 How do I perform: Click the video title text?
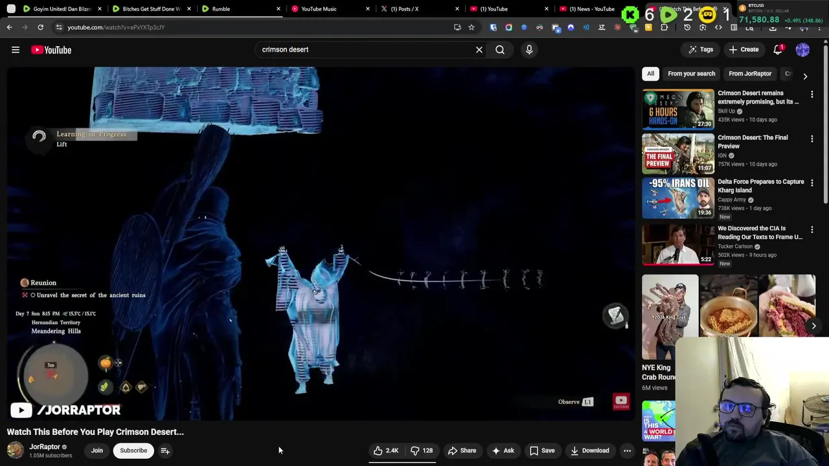95,432
